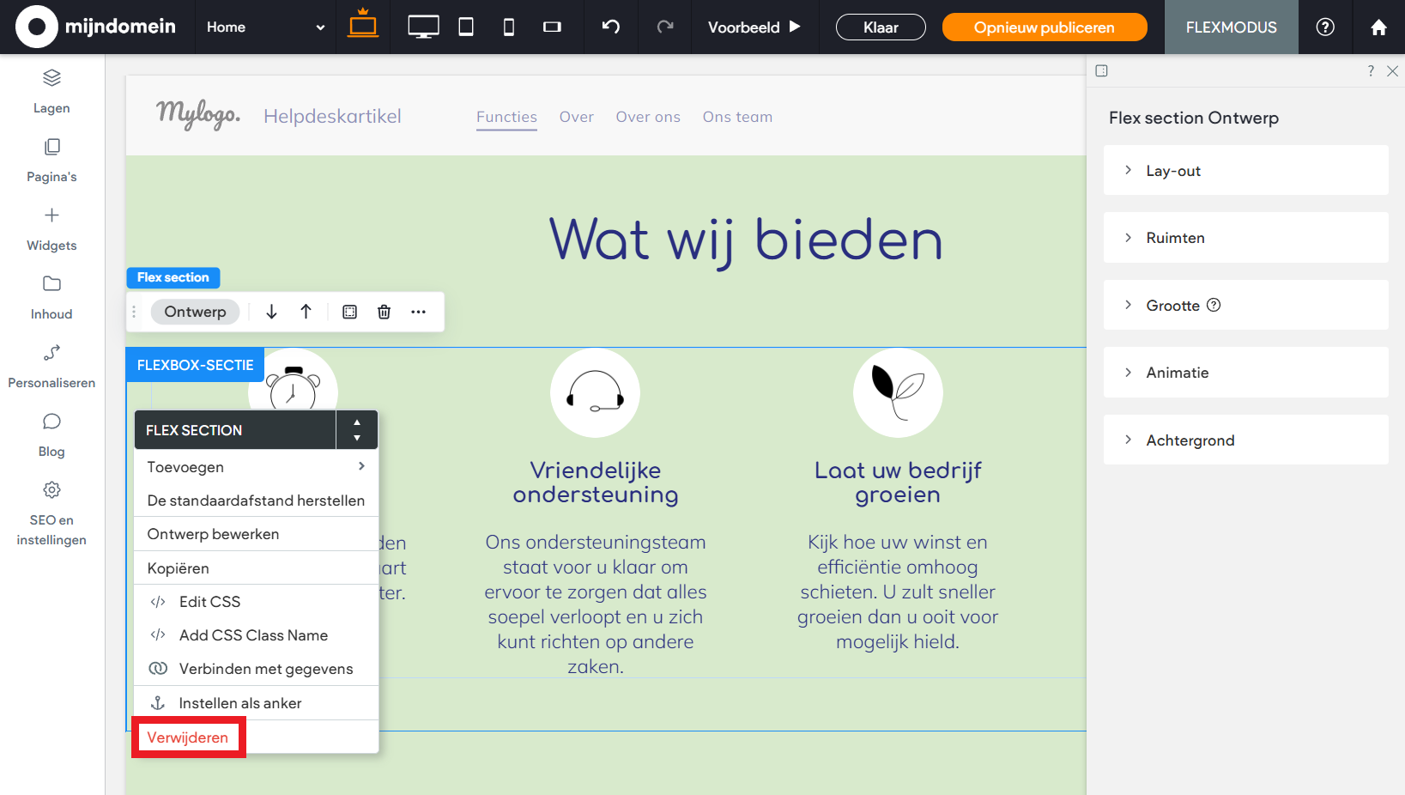Open the Home page dropdown
The height and width of the screenshot is (795, 1405).
pyautogui.click(x=264, y=27)
